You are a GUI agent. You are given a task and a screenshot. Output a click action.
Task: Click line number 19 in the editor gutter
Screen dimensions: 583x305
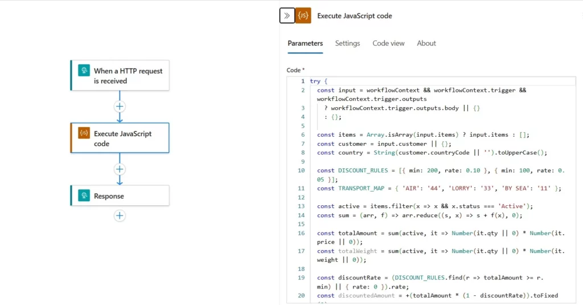pyautogui.click(x=301, y=278)
